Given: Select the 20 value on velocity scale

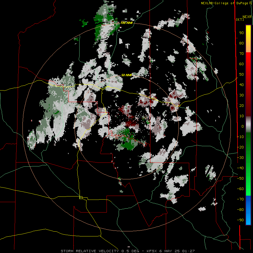Looking at the screenshot, I should coord(241,106).
